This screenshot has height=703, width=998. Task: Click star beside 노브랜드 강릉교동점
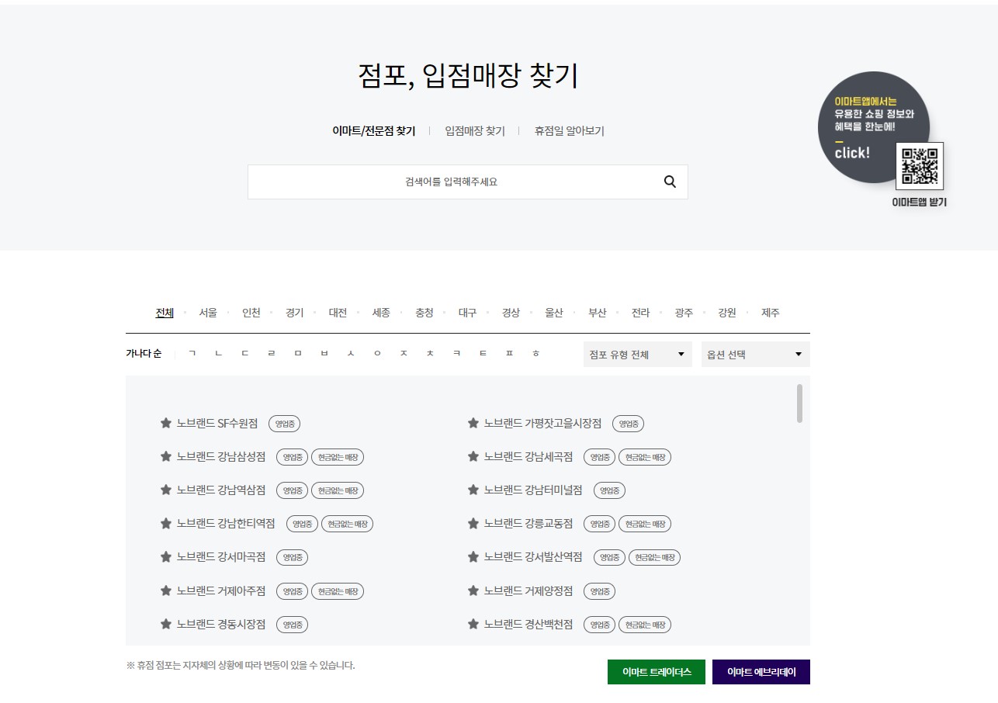pyautogui.click(x=473, y=523)
